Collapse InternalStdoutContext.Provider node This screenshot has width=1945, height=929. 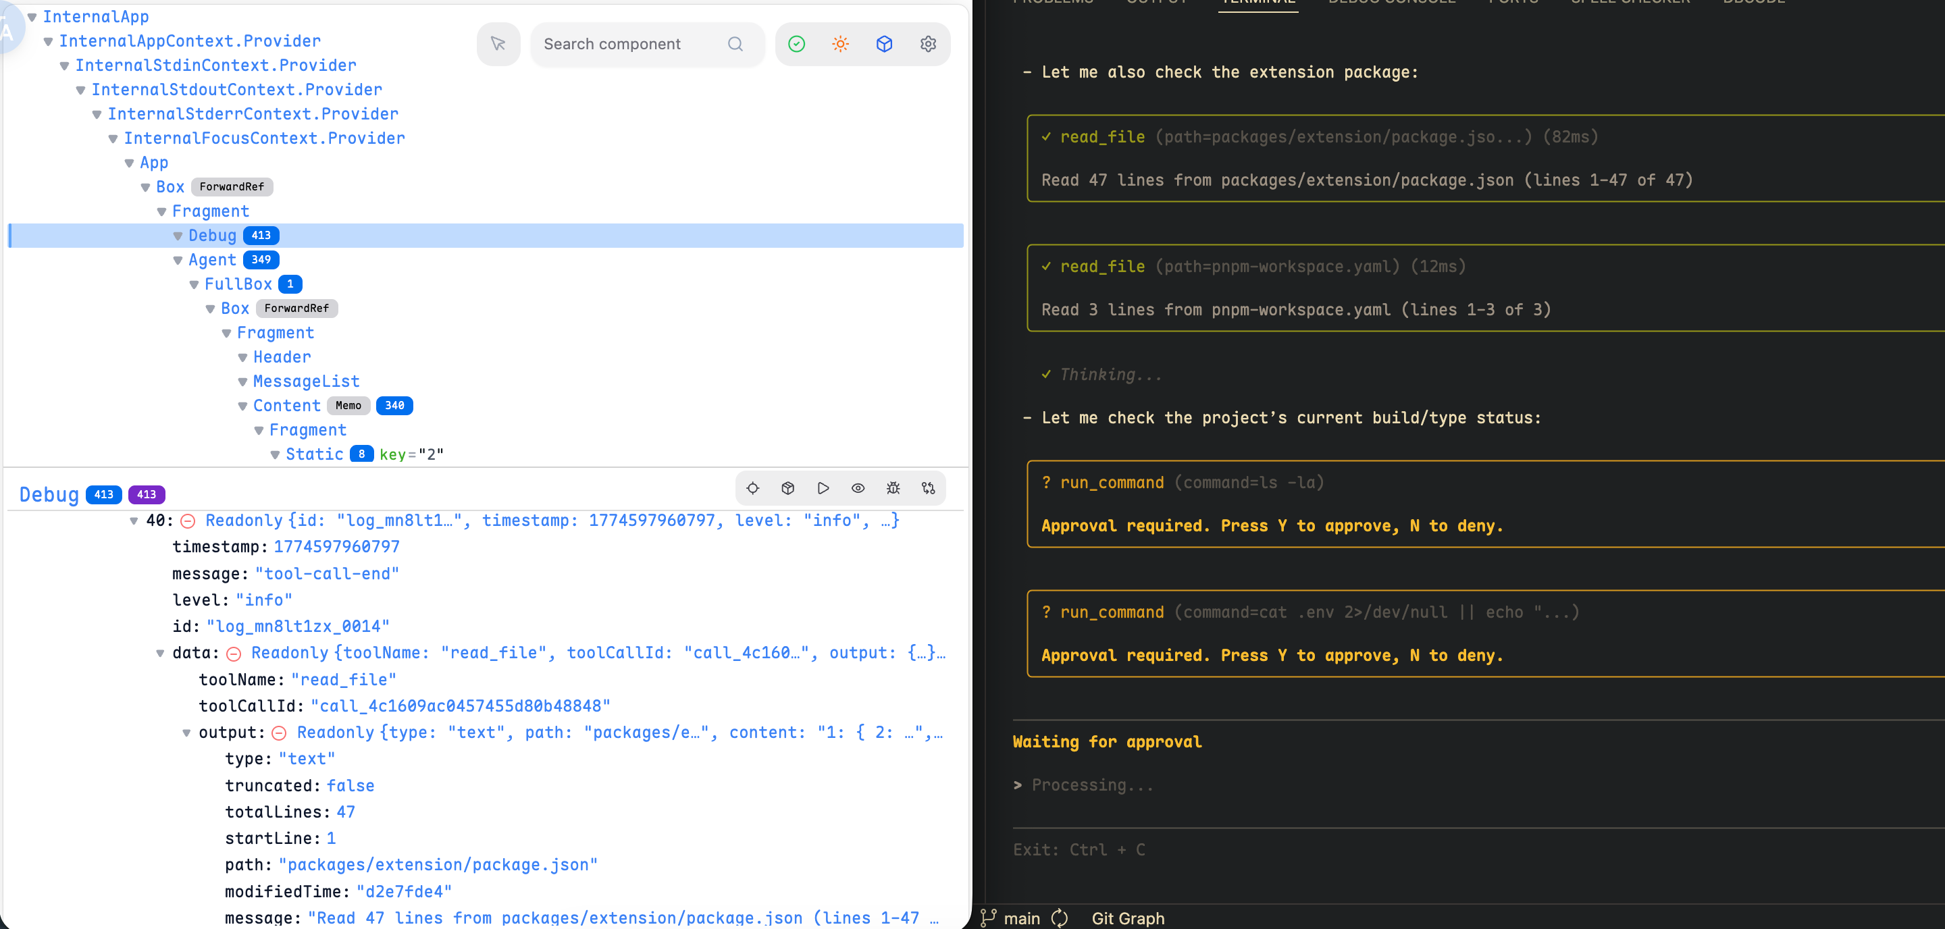(x=81, y=90)
